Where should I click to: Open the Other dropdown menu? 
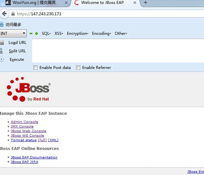[121, 34]
